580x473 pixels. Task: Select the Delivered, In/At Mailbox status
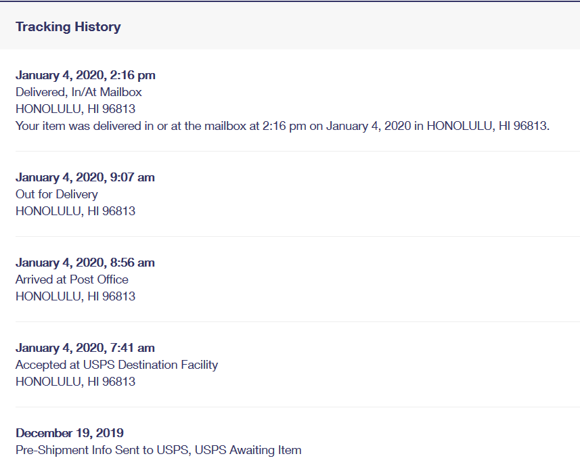click(x=79, y=92)
